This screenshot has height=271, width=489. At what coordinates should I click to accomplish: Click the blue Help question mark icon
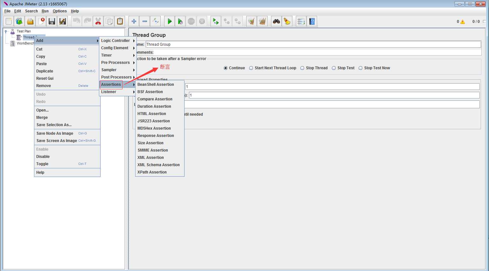pos(312,21)
